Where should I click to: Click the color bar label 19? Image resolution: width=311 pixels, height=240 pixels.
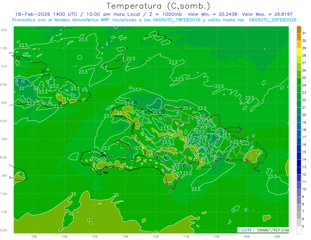[304, 122]
